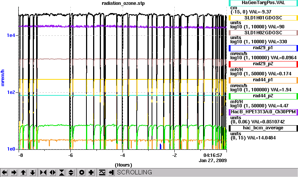This screenshot has height=177, width=298.
Task: Select the SLD1H02GDOSC curve legend
Action: pos(263,33)
